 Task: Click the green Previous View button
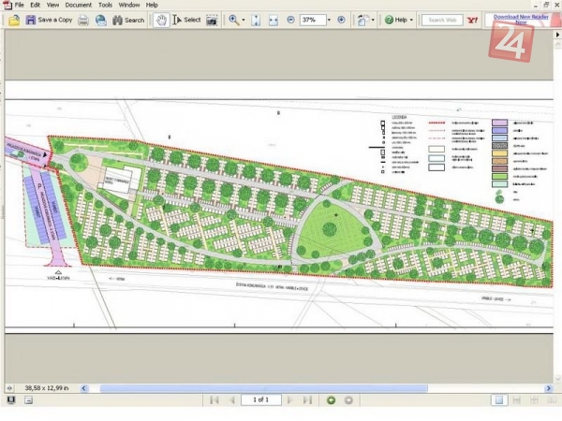click(x=331, y=400)
